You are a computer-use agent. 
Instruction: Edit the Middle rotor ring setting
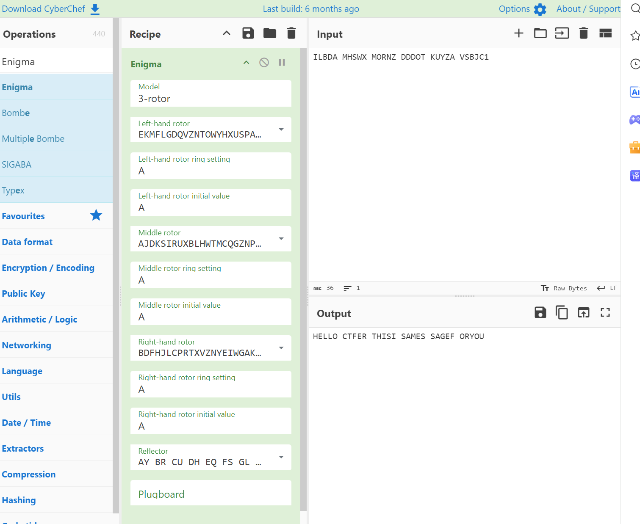pos(211,275)
